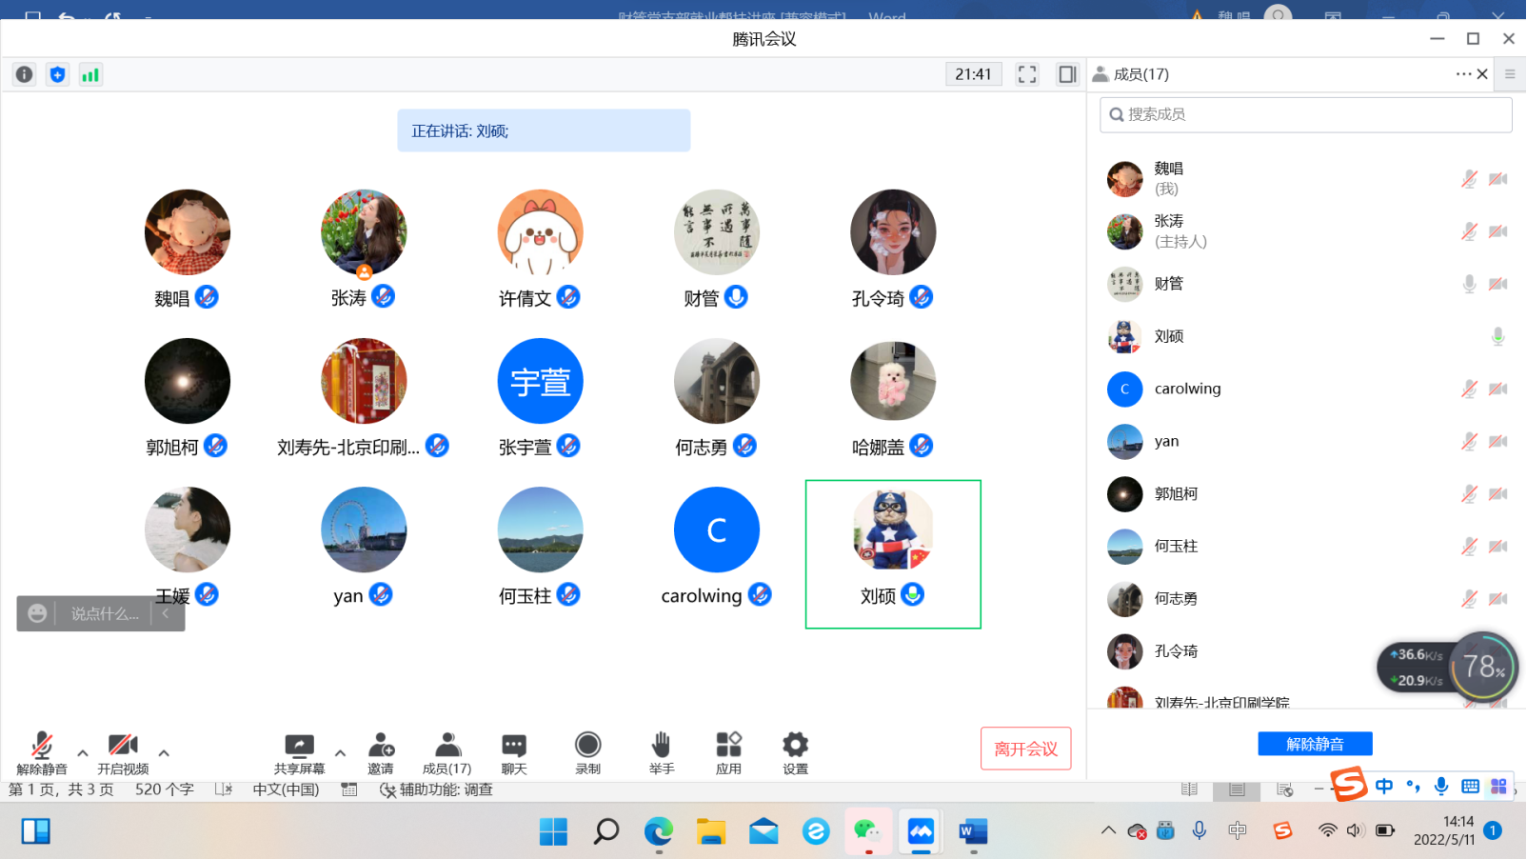Start screen sharing
This screenshot has height=859, width=1527.
[299, 753]
